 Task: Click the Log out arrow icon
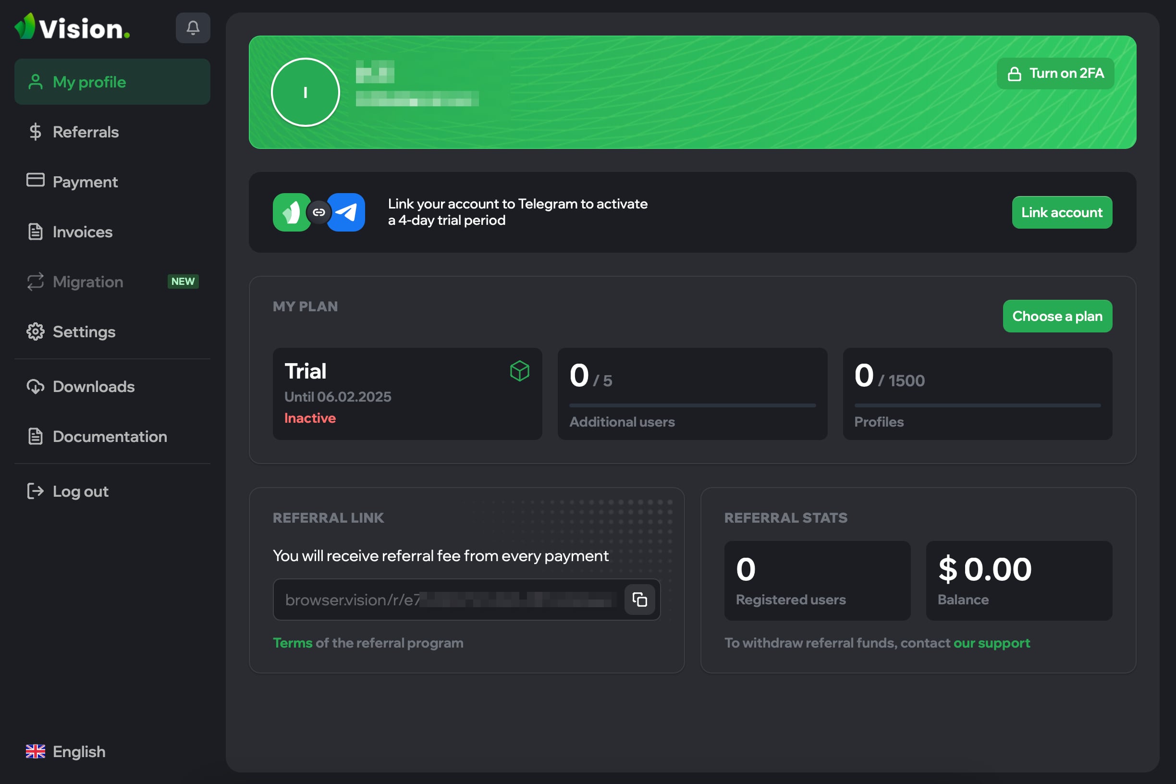[x=36, y=491]
